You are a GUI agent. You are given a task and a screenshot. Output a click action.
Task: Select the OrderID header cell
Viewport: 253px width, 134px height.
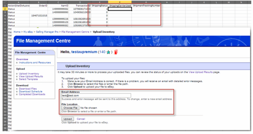(x=39, y=6)
